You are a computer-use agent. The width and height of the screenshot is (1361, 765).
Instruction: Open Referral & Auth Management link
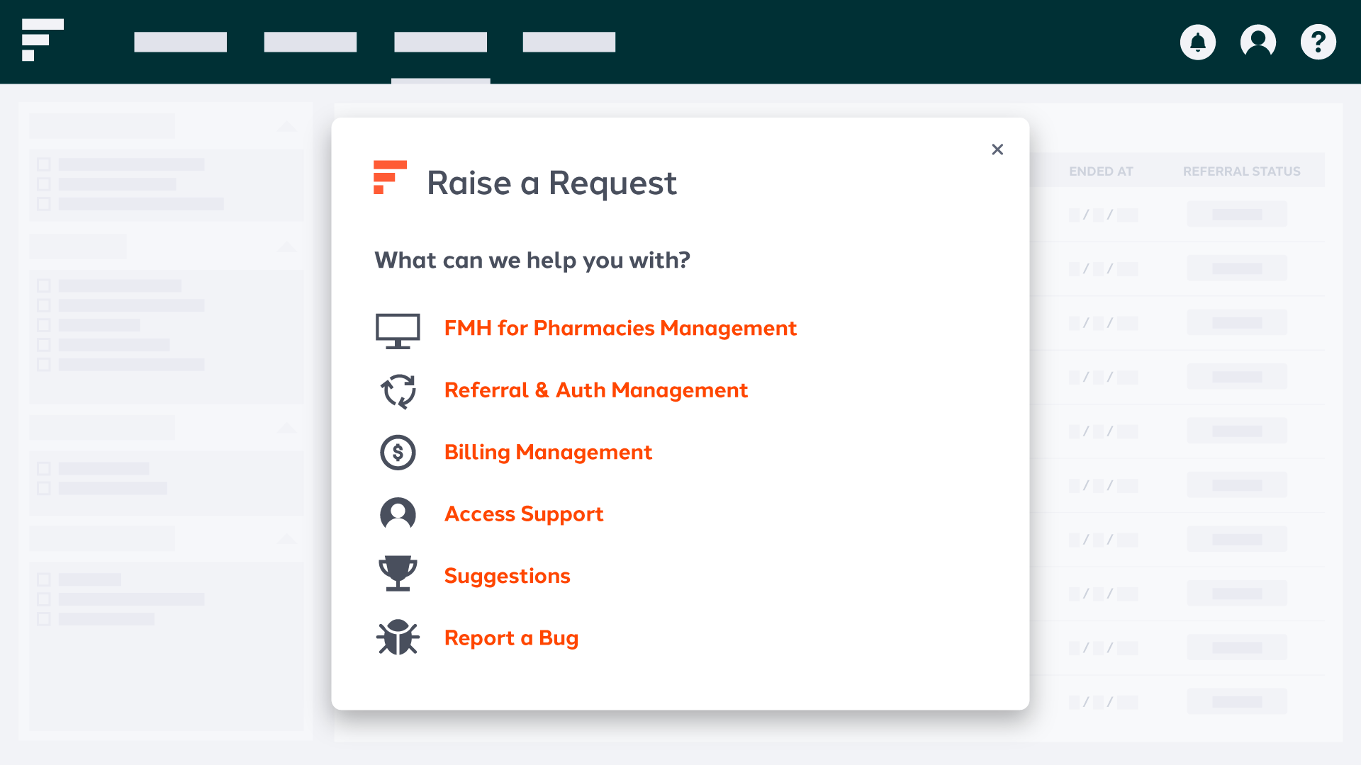coord(595,390)
